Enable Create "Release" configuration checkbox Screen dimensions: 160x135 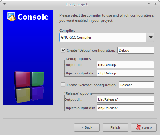(63, 85)
